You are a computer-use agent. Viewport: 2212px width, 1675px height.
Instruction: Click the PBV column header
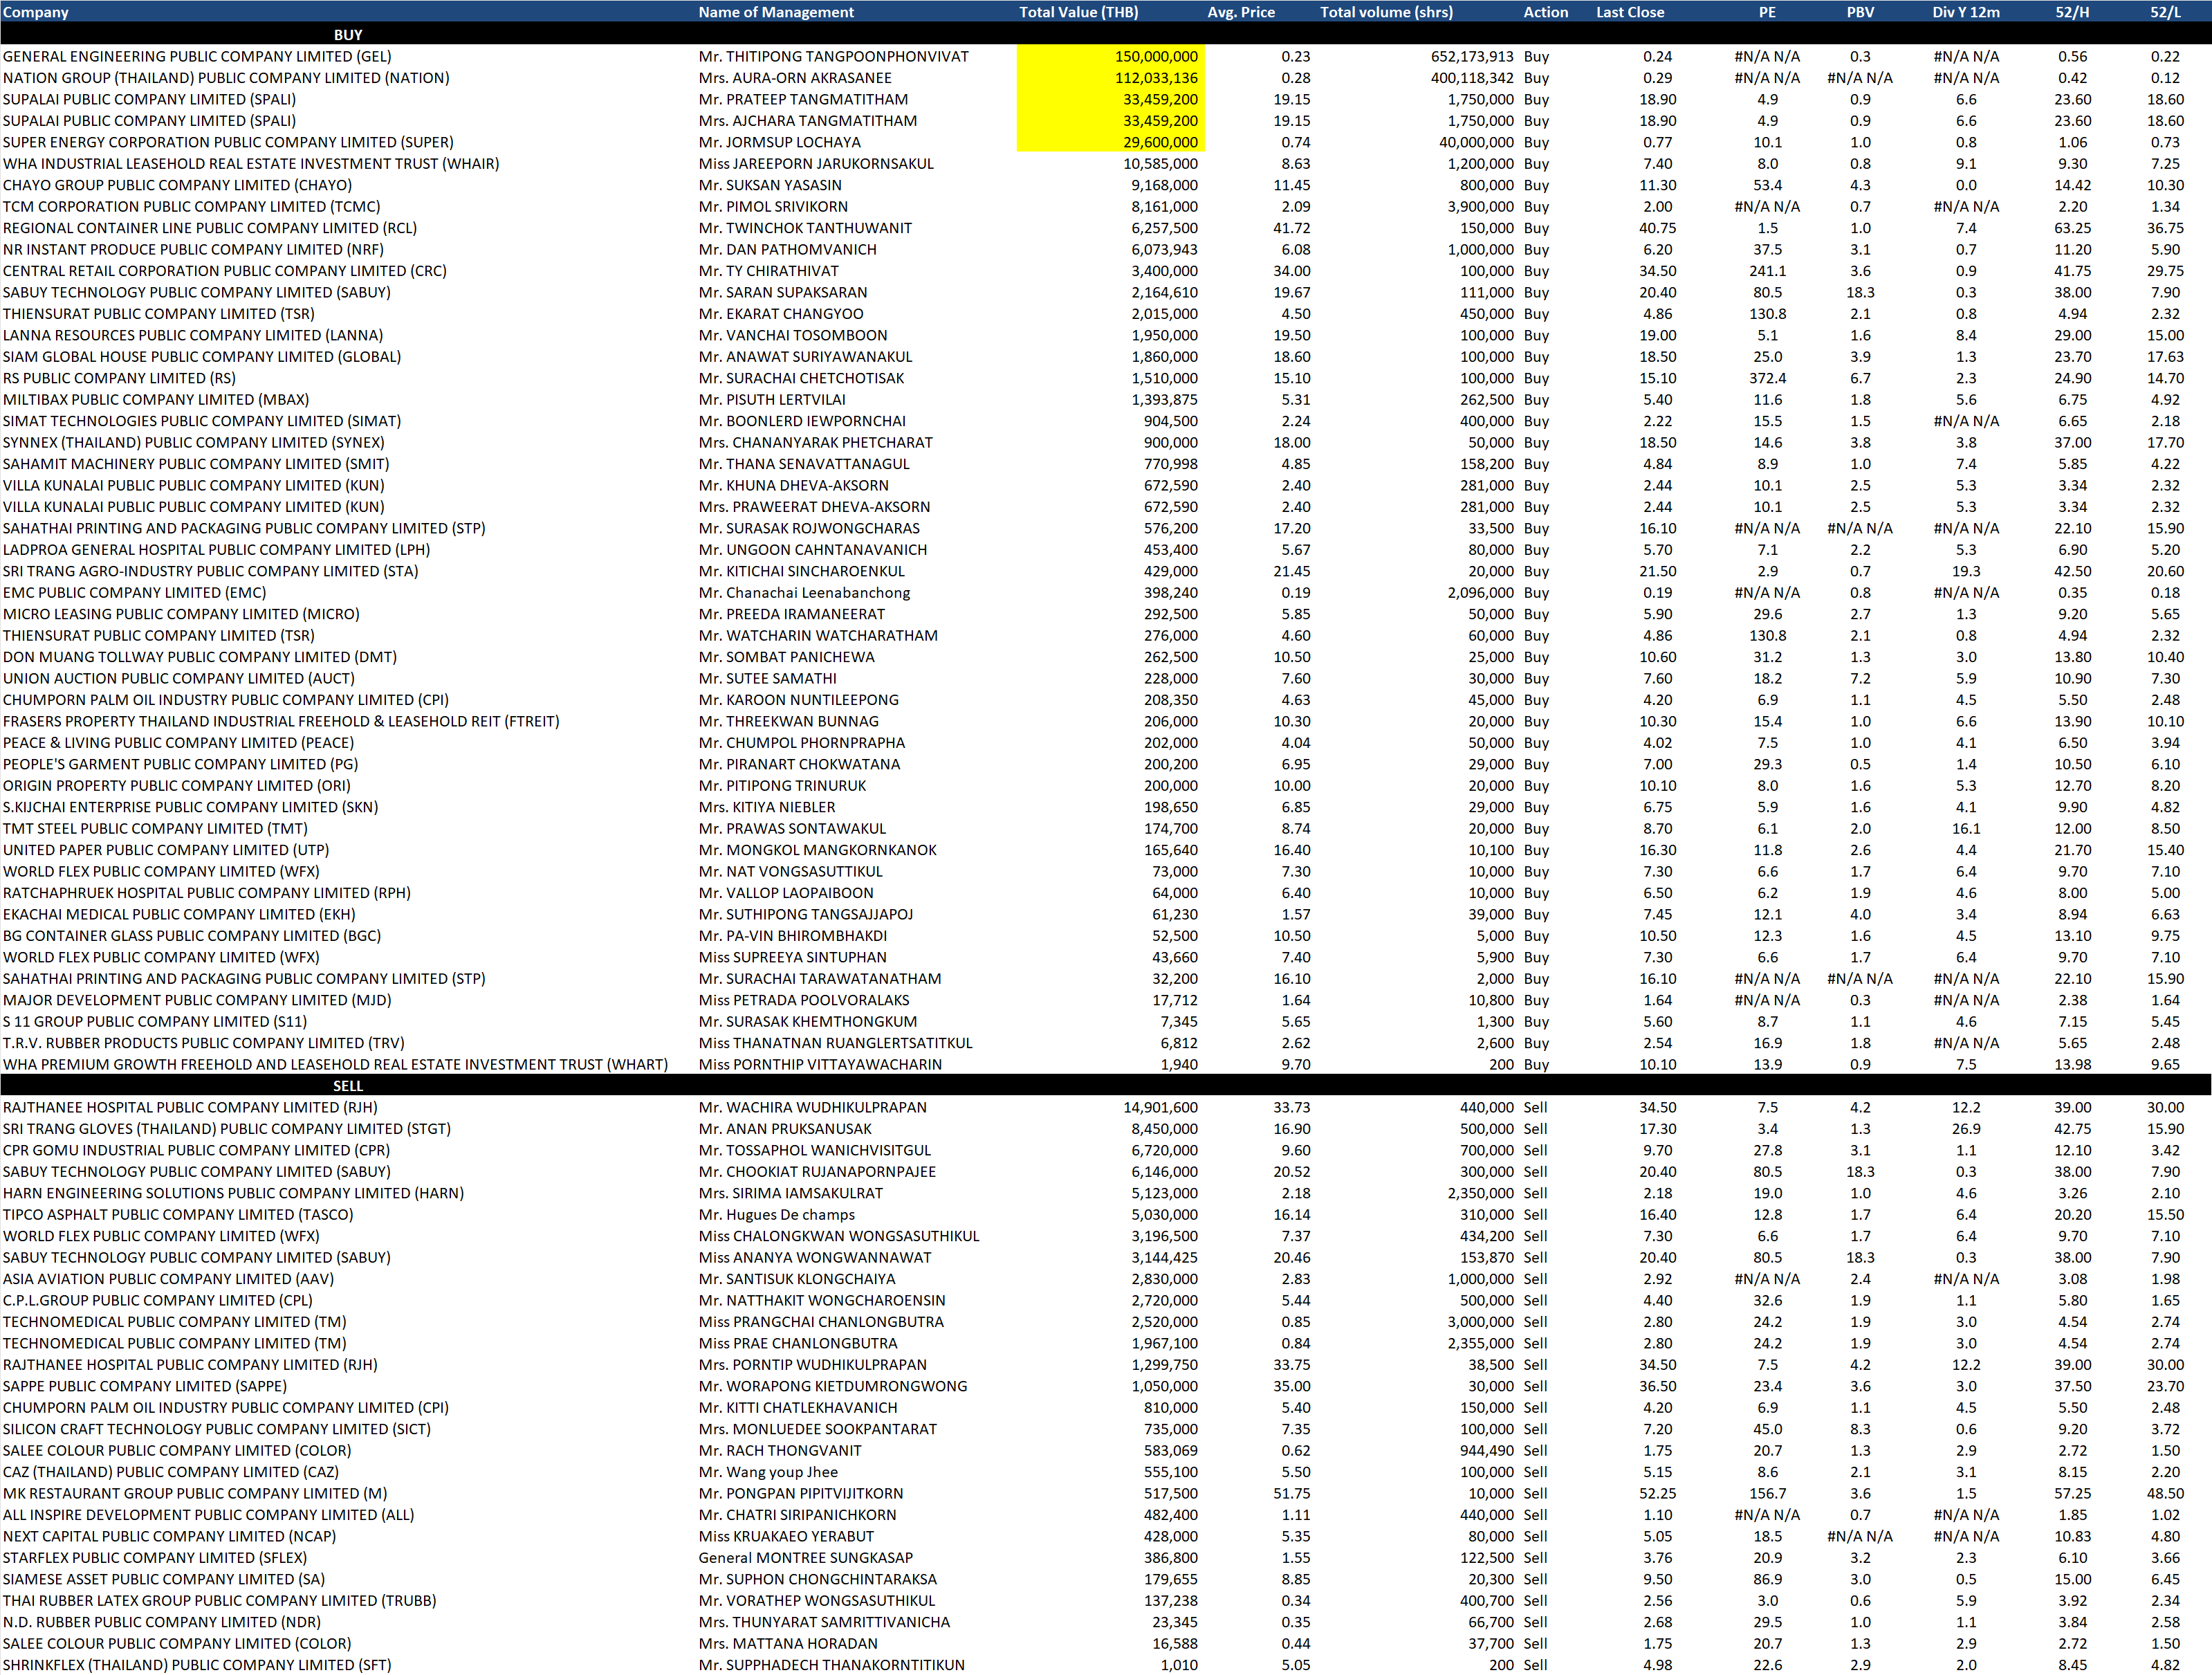(x=1860, y=12)
